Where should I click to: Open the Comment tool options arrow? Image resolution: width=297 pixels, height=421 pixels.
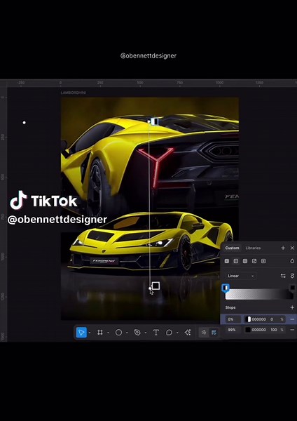(x=177, y=333)
